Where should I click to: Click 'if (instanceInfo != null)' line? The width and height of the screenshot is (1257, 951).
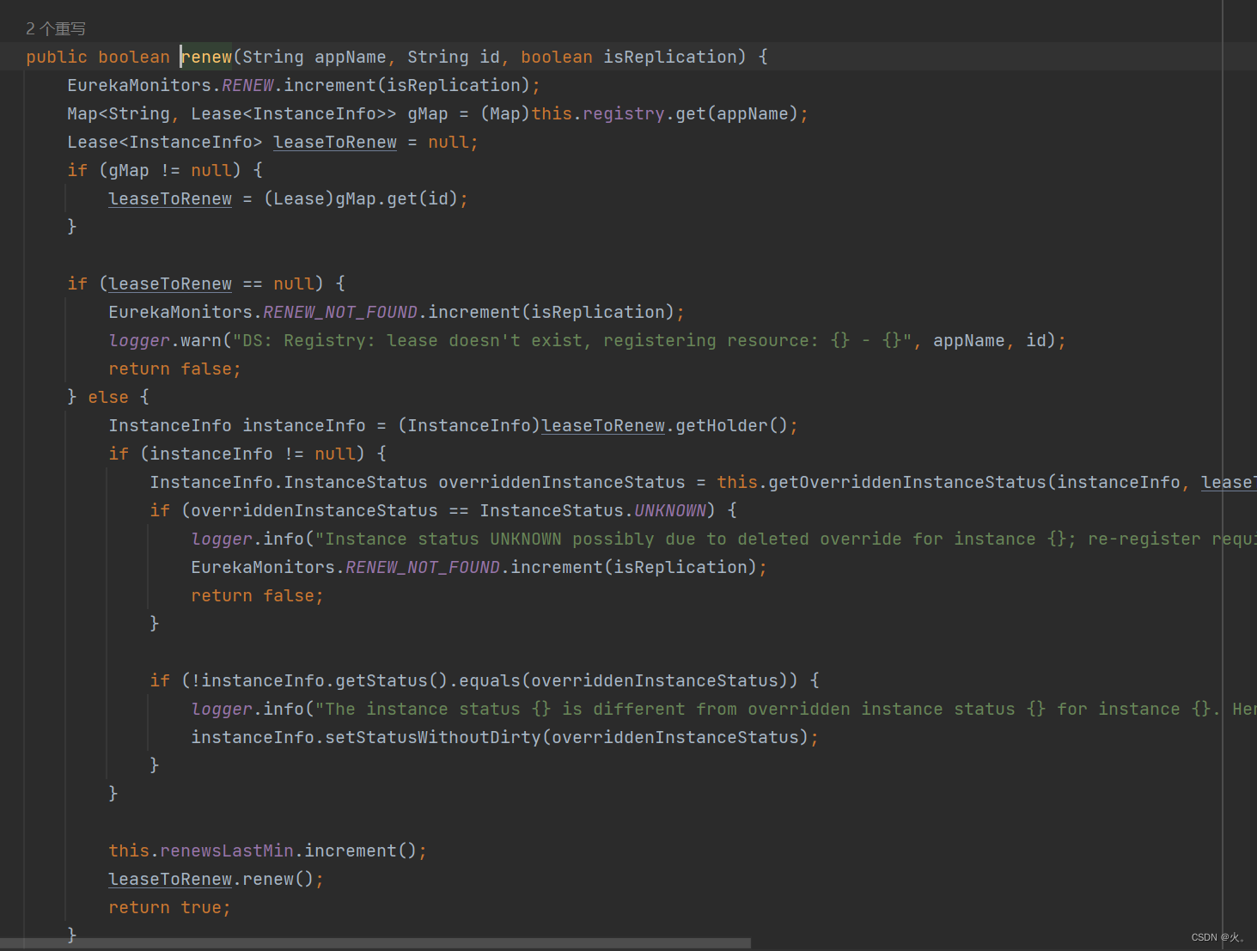247,454
